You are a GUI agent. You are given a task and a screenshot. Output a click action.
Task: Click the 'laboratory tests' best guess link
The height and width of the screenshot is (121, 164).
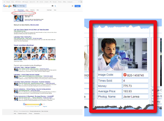pos(35,25)
